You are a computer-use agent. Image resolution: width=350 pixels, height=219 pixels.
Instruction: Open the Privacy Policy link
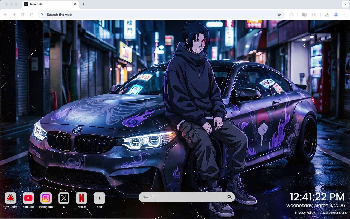305,213
